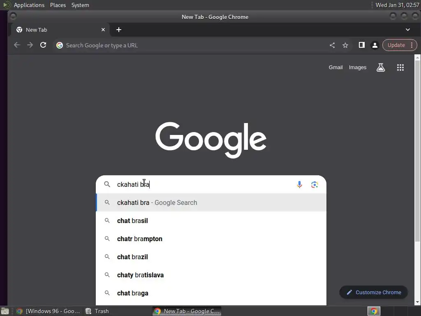Viewport: 421px width, 316px height.
Task: Click the Applications menu logo icon
Action: click(7, 5)
